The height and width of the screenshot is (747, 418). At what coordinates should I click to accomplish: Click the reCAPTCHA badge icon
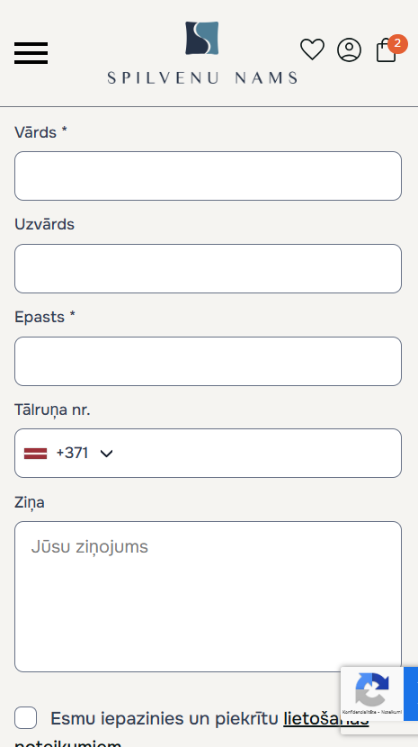point(372,688)
